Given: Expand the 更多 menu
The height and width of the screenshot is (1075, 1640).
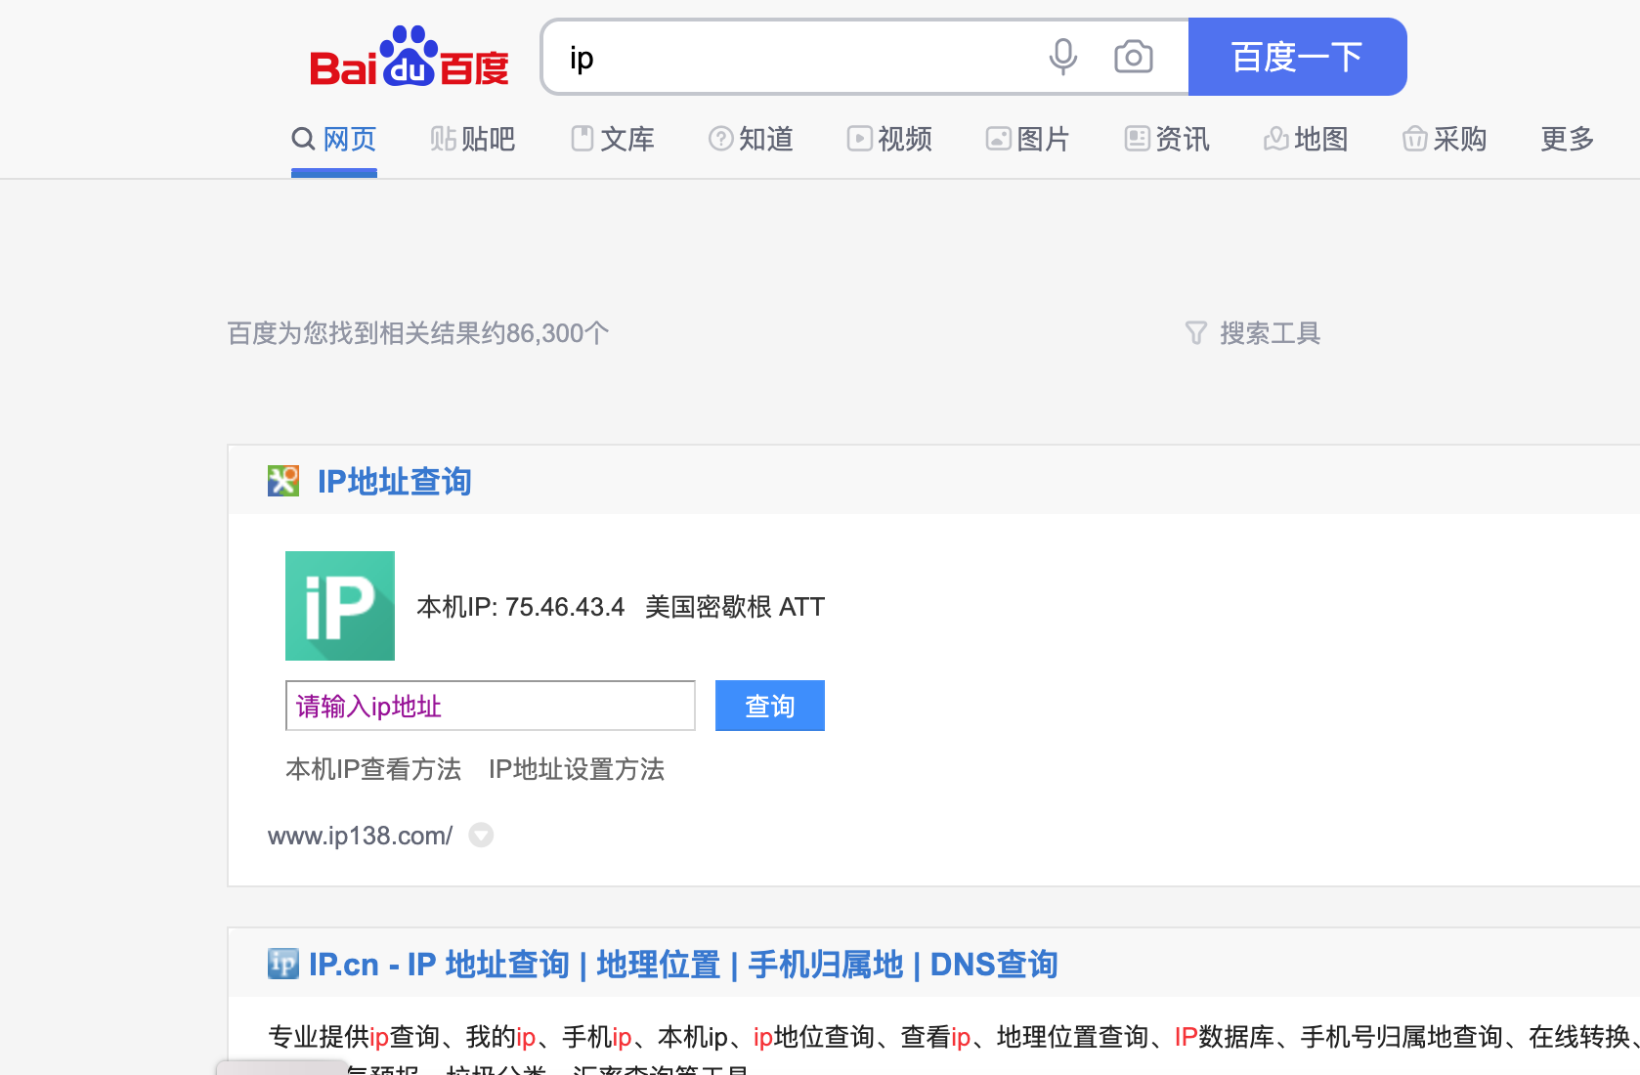Looking at the screenshot, I should (1568, 140).
